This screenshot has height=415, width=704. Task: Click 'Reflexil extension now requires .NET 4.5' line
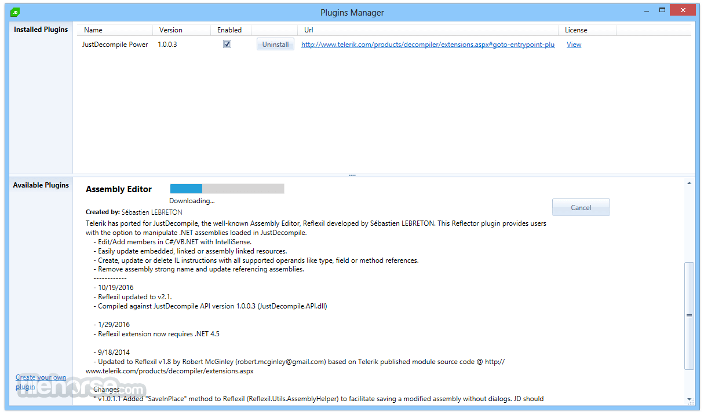pos(156,334)
